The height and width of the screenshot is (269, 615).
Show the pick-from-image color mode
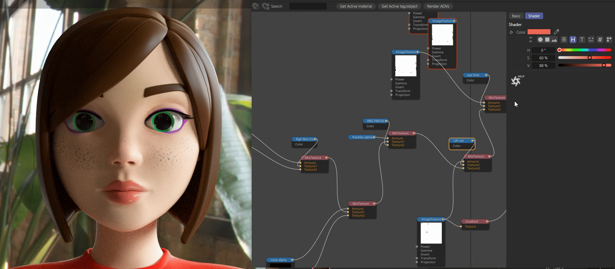554,40
